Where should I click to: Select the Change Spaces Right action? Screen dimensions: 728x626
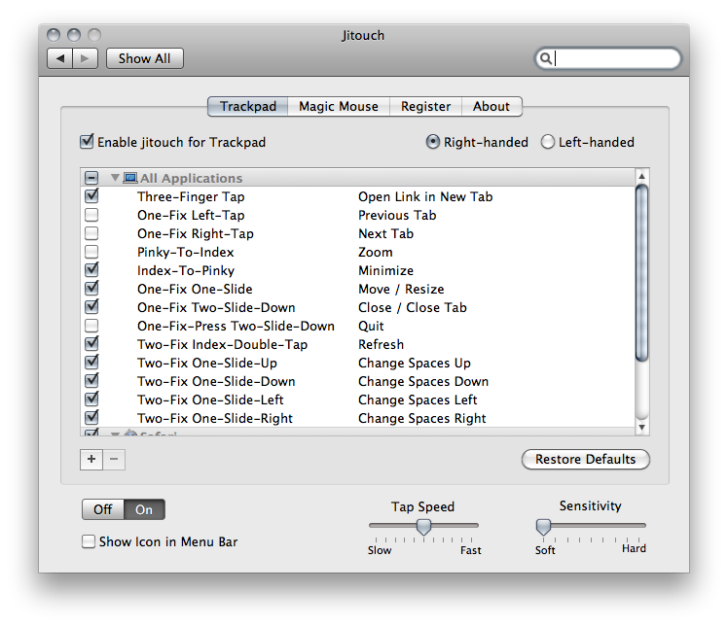point(422,419)
